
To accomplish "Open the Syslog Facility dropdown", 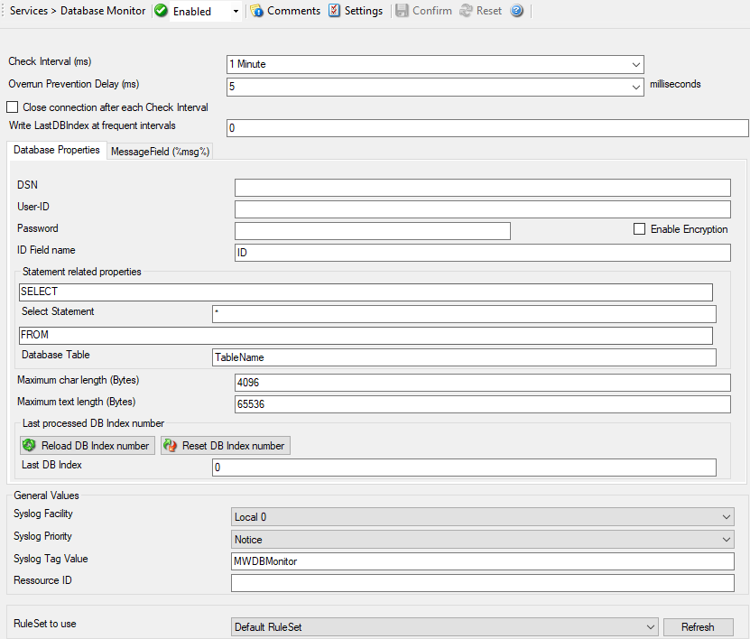I will [x=727, y=517].
